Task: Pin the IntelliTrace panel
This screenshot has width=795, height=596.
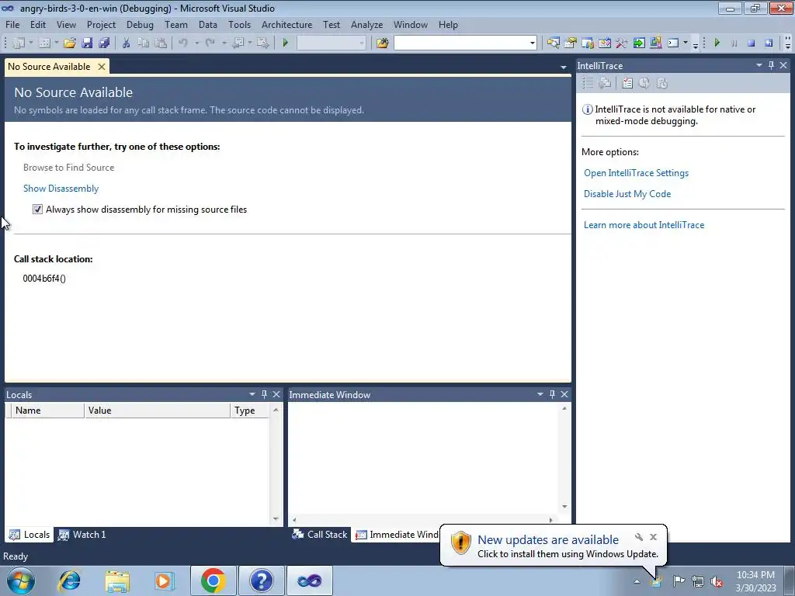Action: tap(771, 65)
